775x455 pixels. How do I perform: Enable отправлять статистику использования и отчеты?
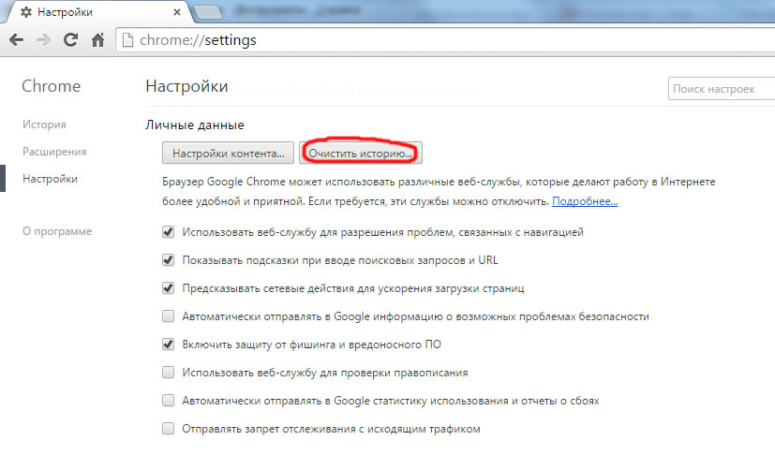tap(168, 400)
